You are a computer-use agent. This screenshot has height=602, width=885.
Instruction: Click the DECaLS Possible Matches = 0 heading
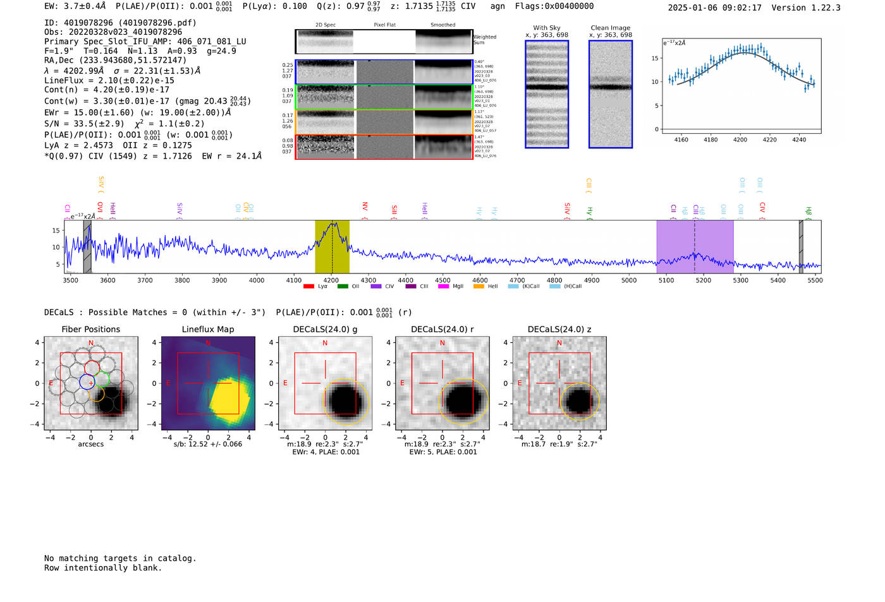[155, 313]
